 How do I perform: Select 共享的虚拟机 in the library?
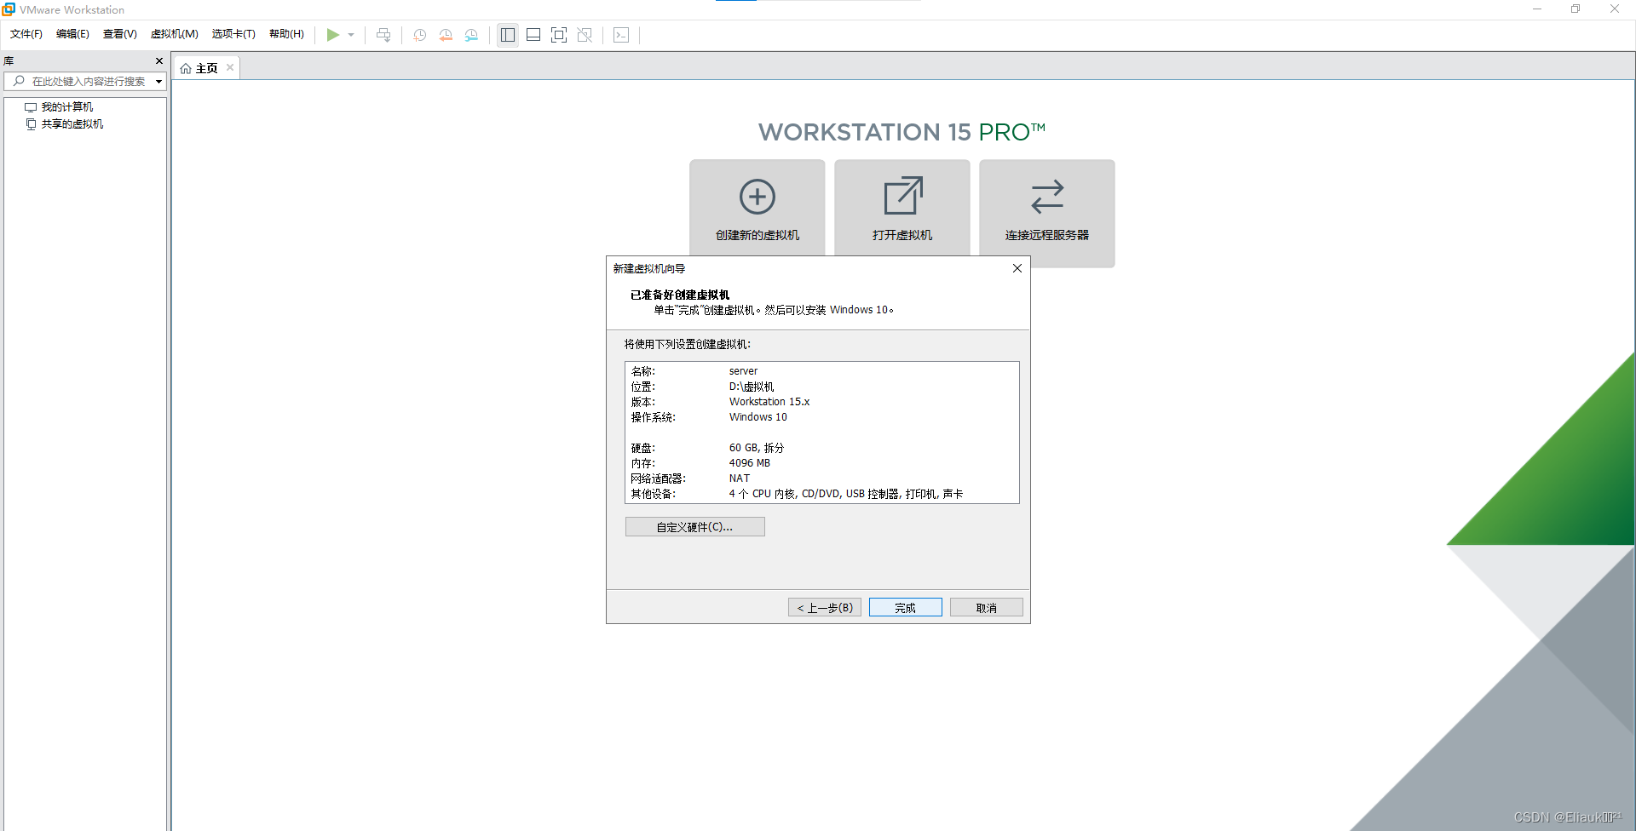pos(72,123)
